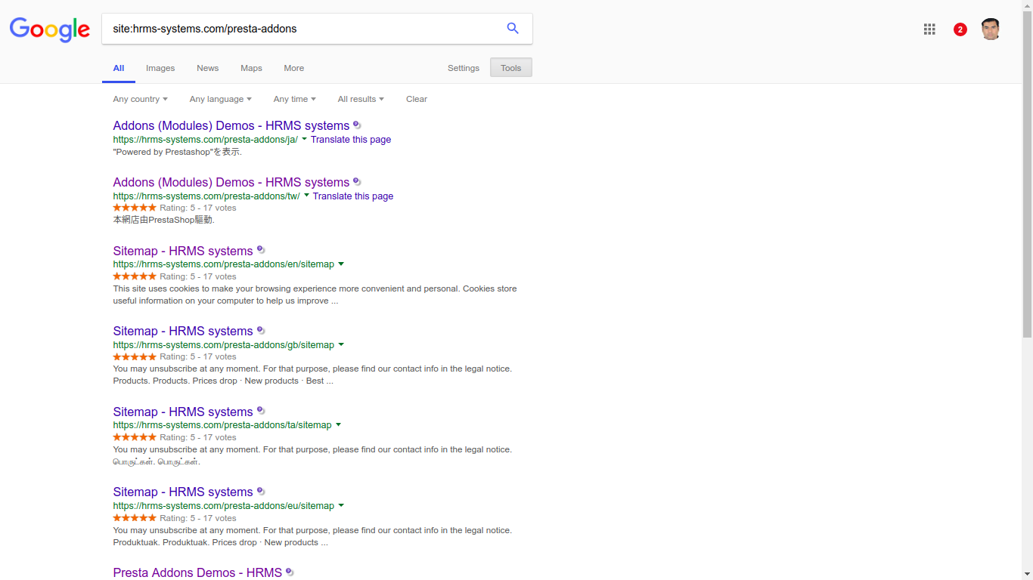1033x580 pixels.
Task: Click extension icon beside the /tw/ result title
Action: 357,181
